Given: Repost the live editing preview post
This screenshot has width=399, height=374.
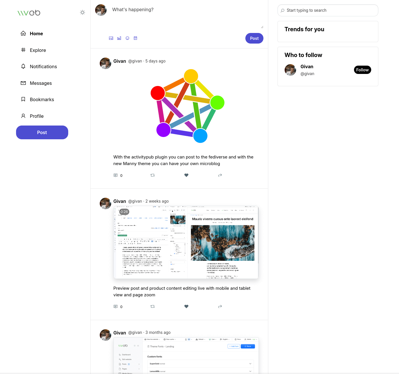Looking at the screenshot, I should coord(152,306).
